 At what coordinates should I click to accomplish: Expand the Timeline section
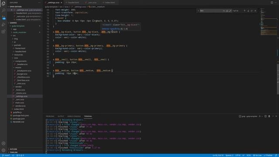(14, 152)
